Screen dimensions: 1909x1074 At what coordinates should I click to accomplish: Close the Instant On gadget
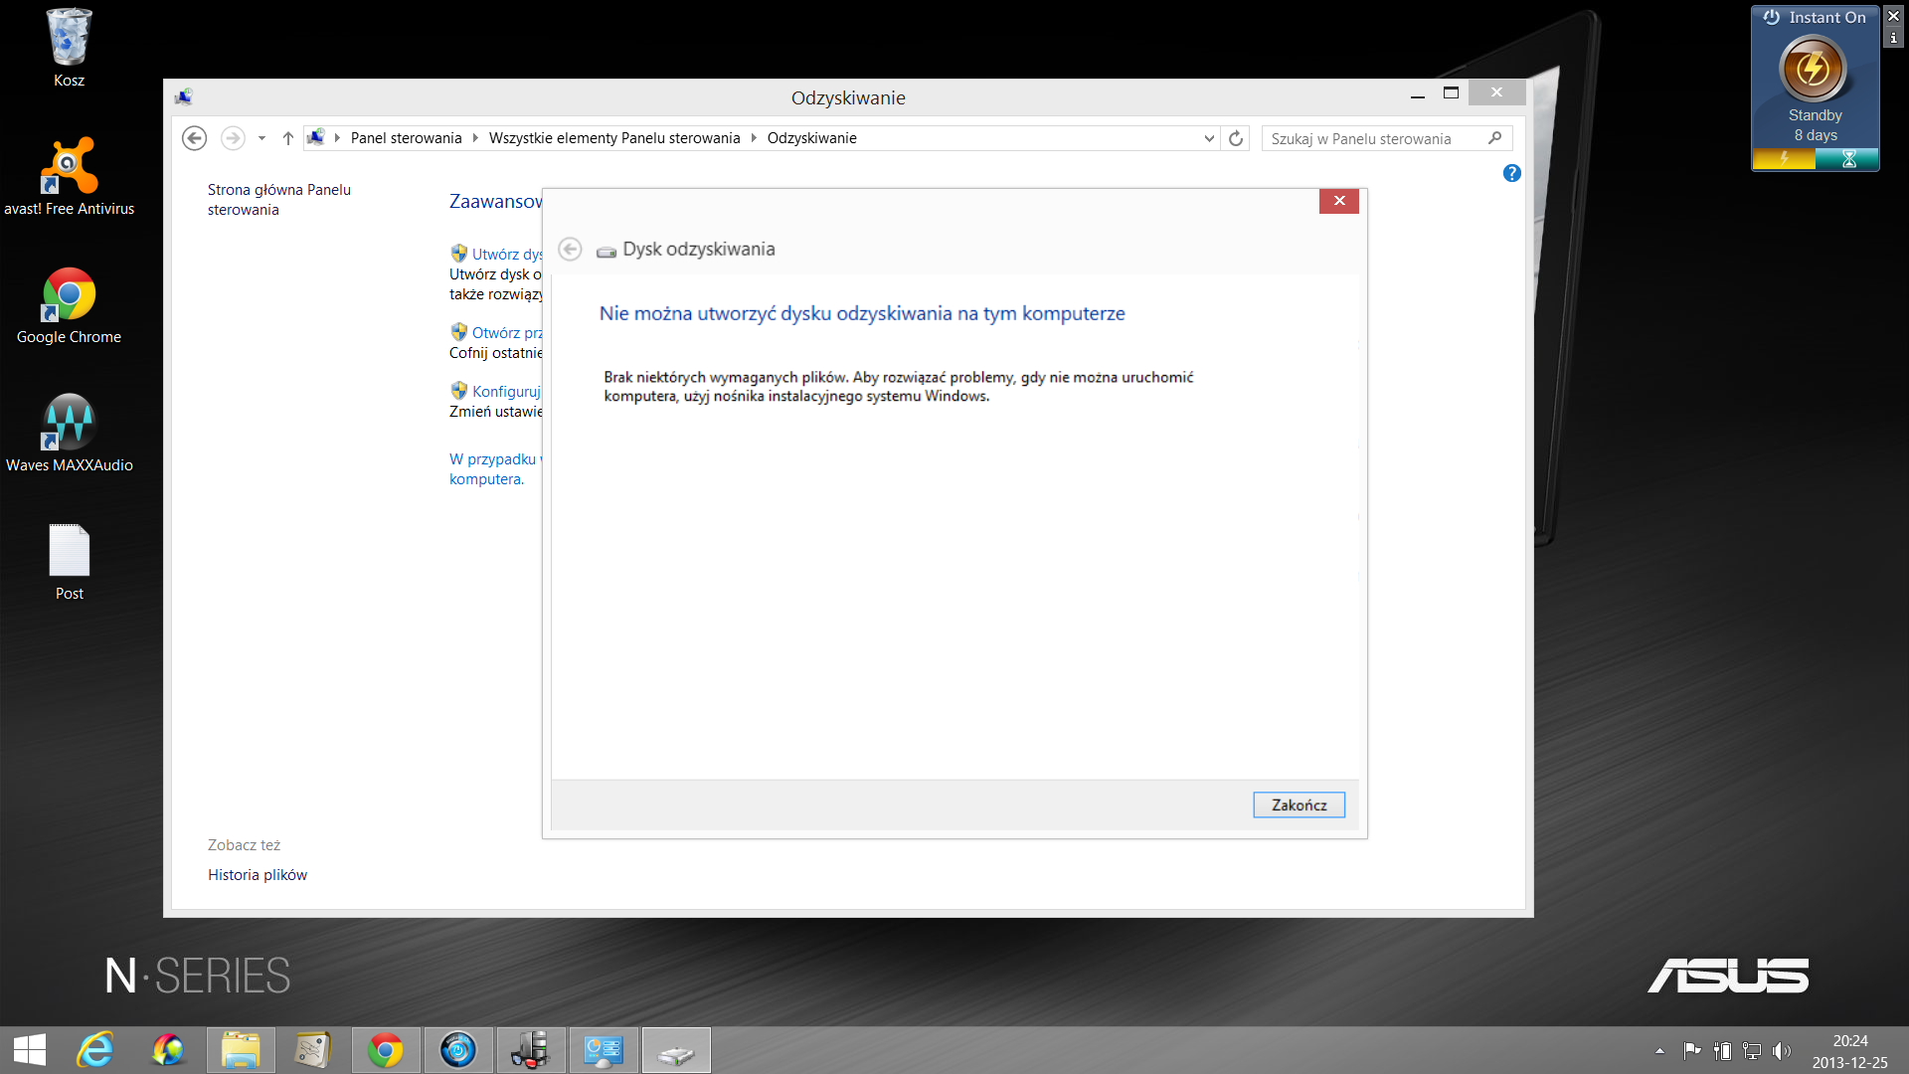click(1893, 16)
